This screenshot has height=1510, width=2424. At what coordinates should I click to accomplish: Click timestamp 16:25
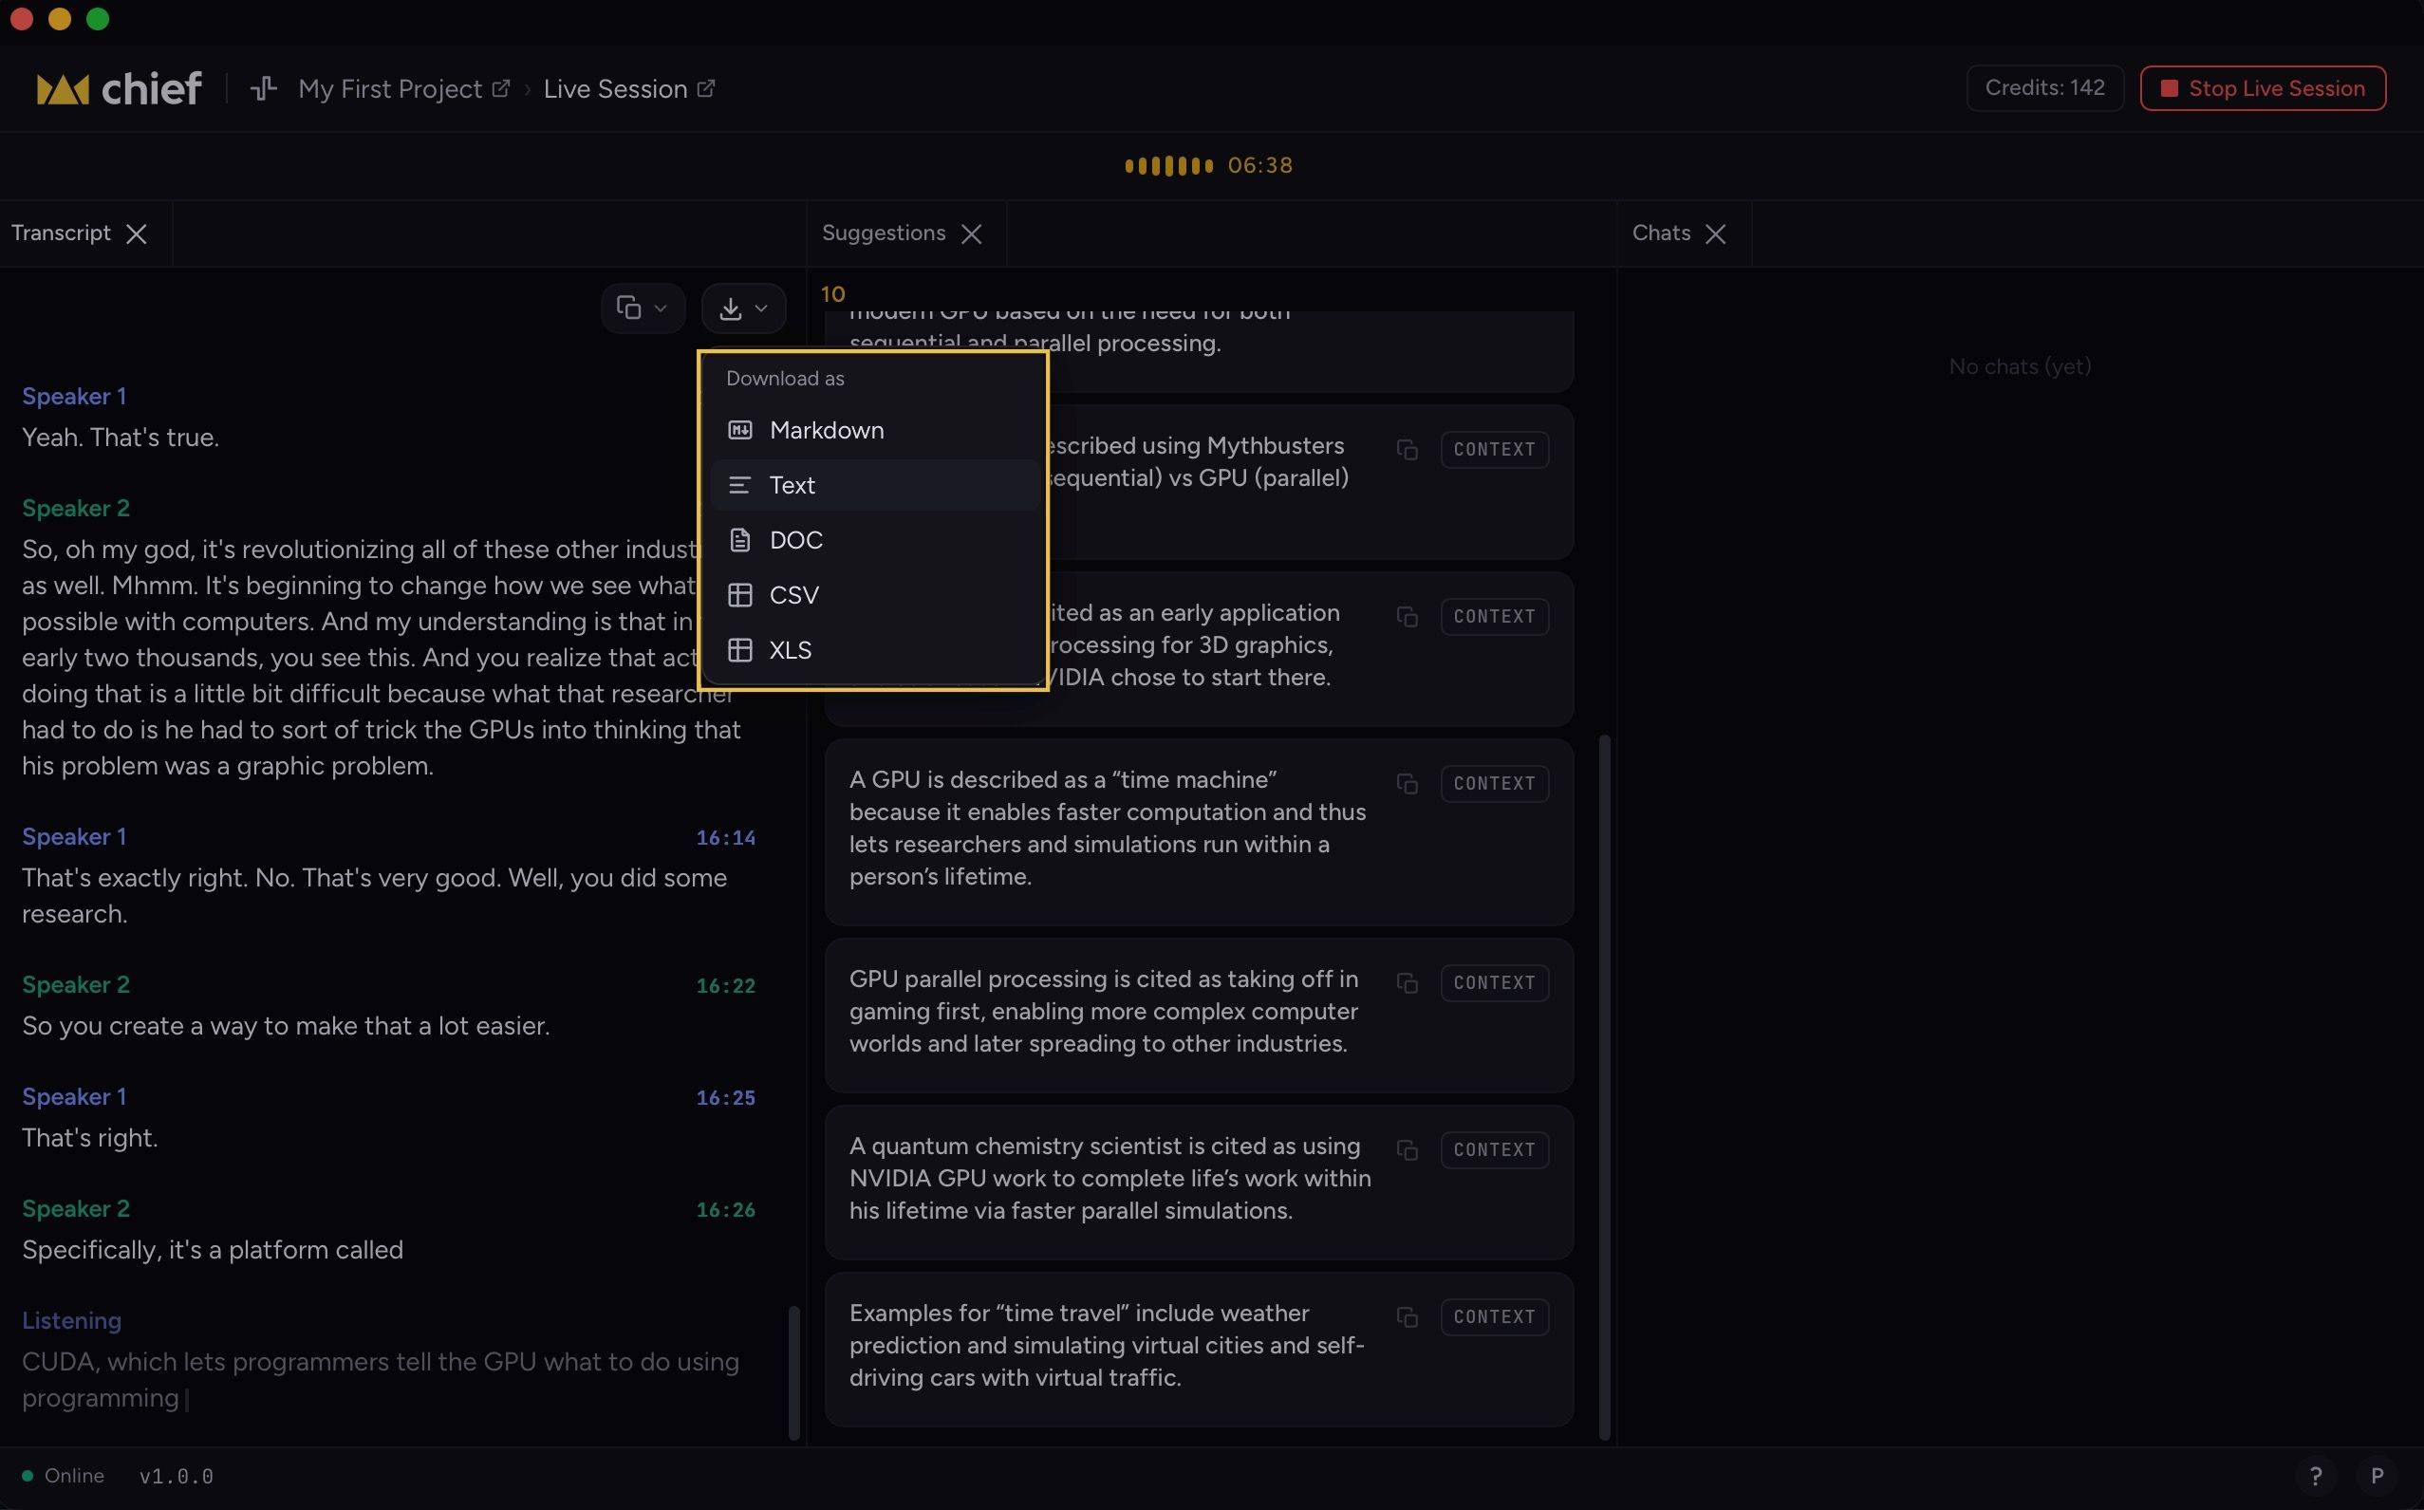pos(726,1097)
